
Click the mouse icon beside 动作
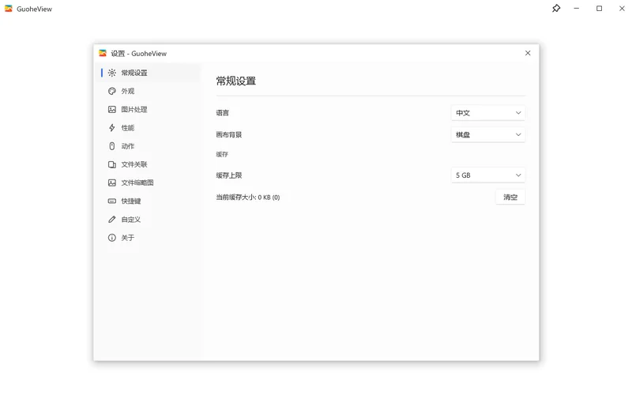(x=112, y=146)
